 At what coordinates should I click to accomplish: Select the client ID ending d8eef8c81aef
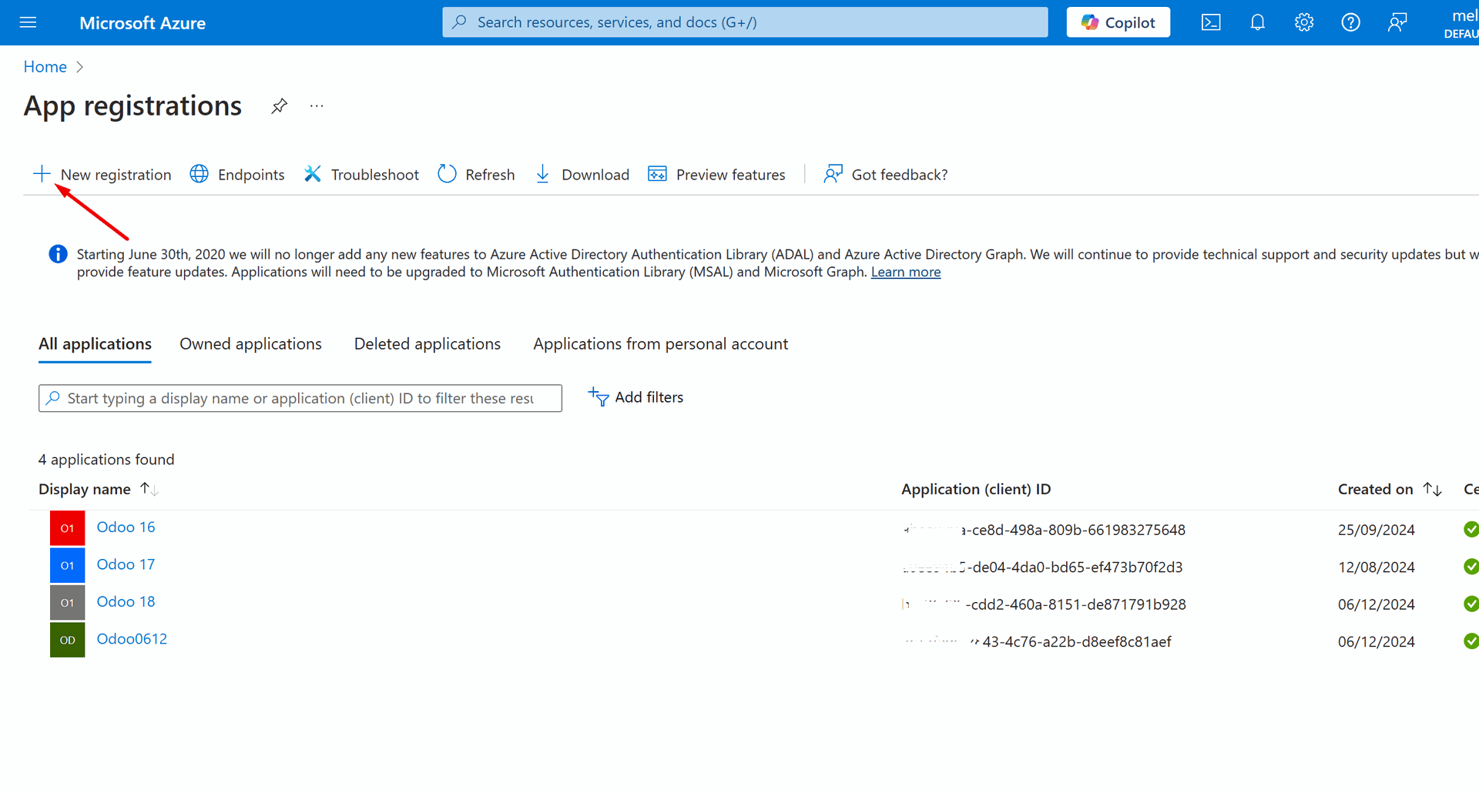1037,641
